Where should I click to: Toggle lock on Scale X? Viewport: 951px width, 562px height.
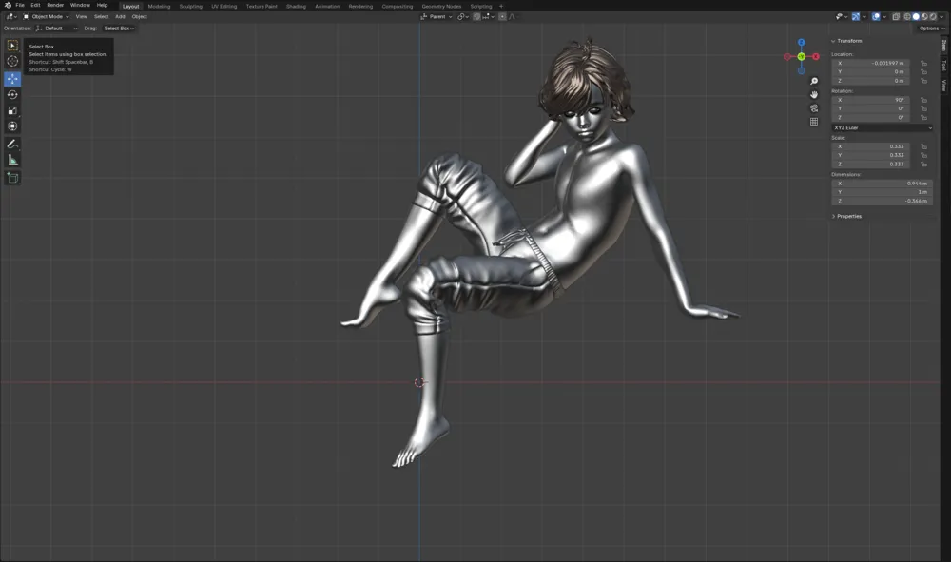[923, 146]
